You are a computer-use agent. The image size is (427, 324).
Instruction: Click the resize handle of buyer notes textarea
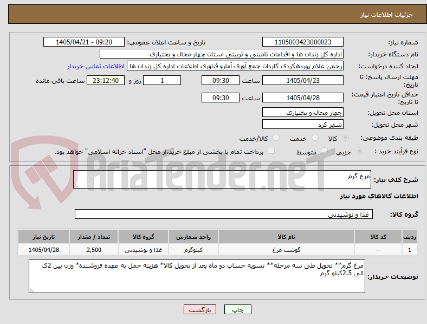(x=31, y=290)
